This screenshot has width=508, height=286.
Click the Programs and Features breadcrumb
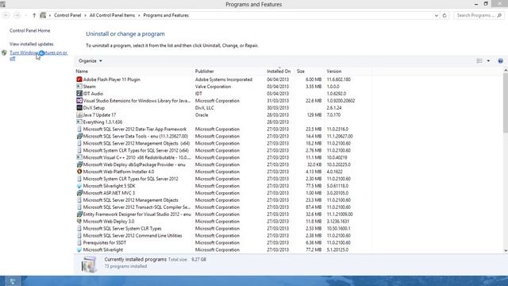166,15
